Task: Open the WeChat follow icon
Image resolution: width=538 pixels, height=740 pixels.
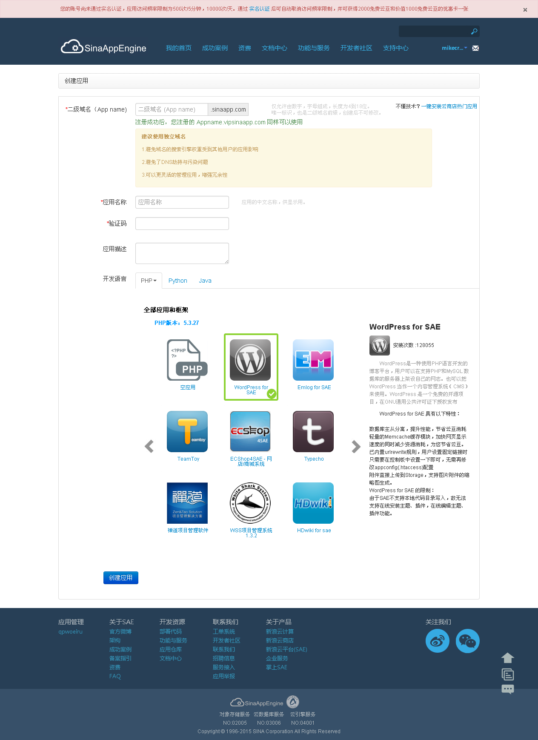Action: click(468, 641)
